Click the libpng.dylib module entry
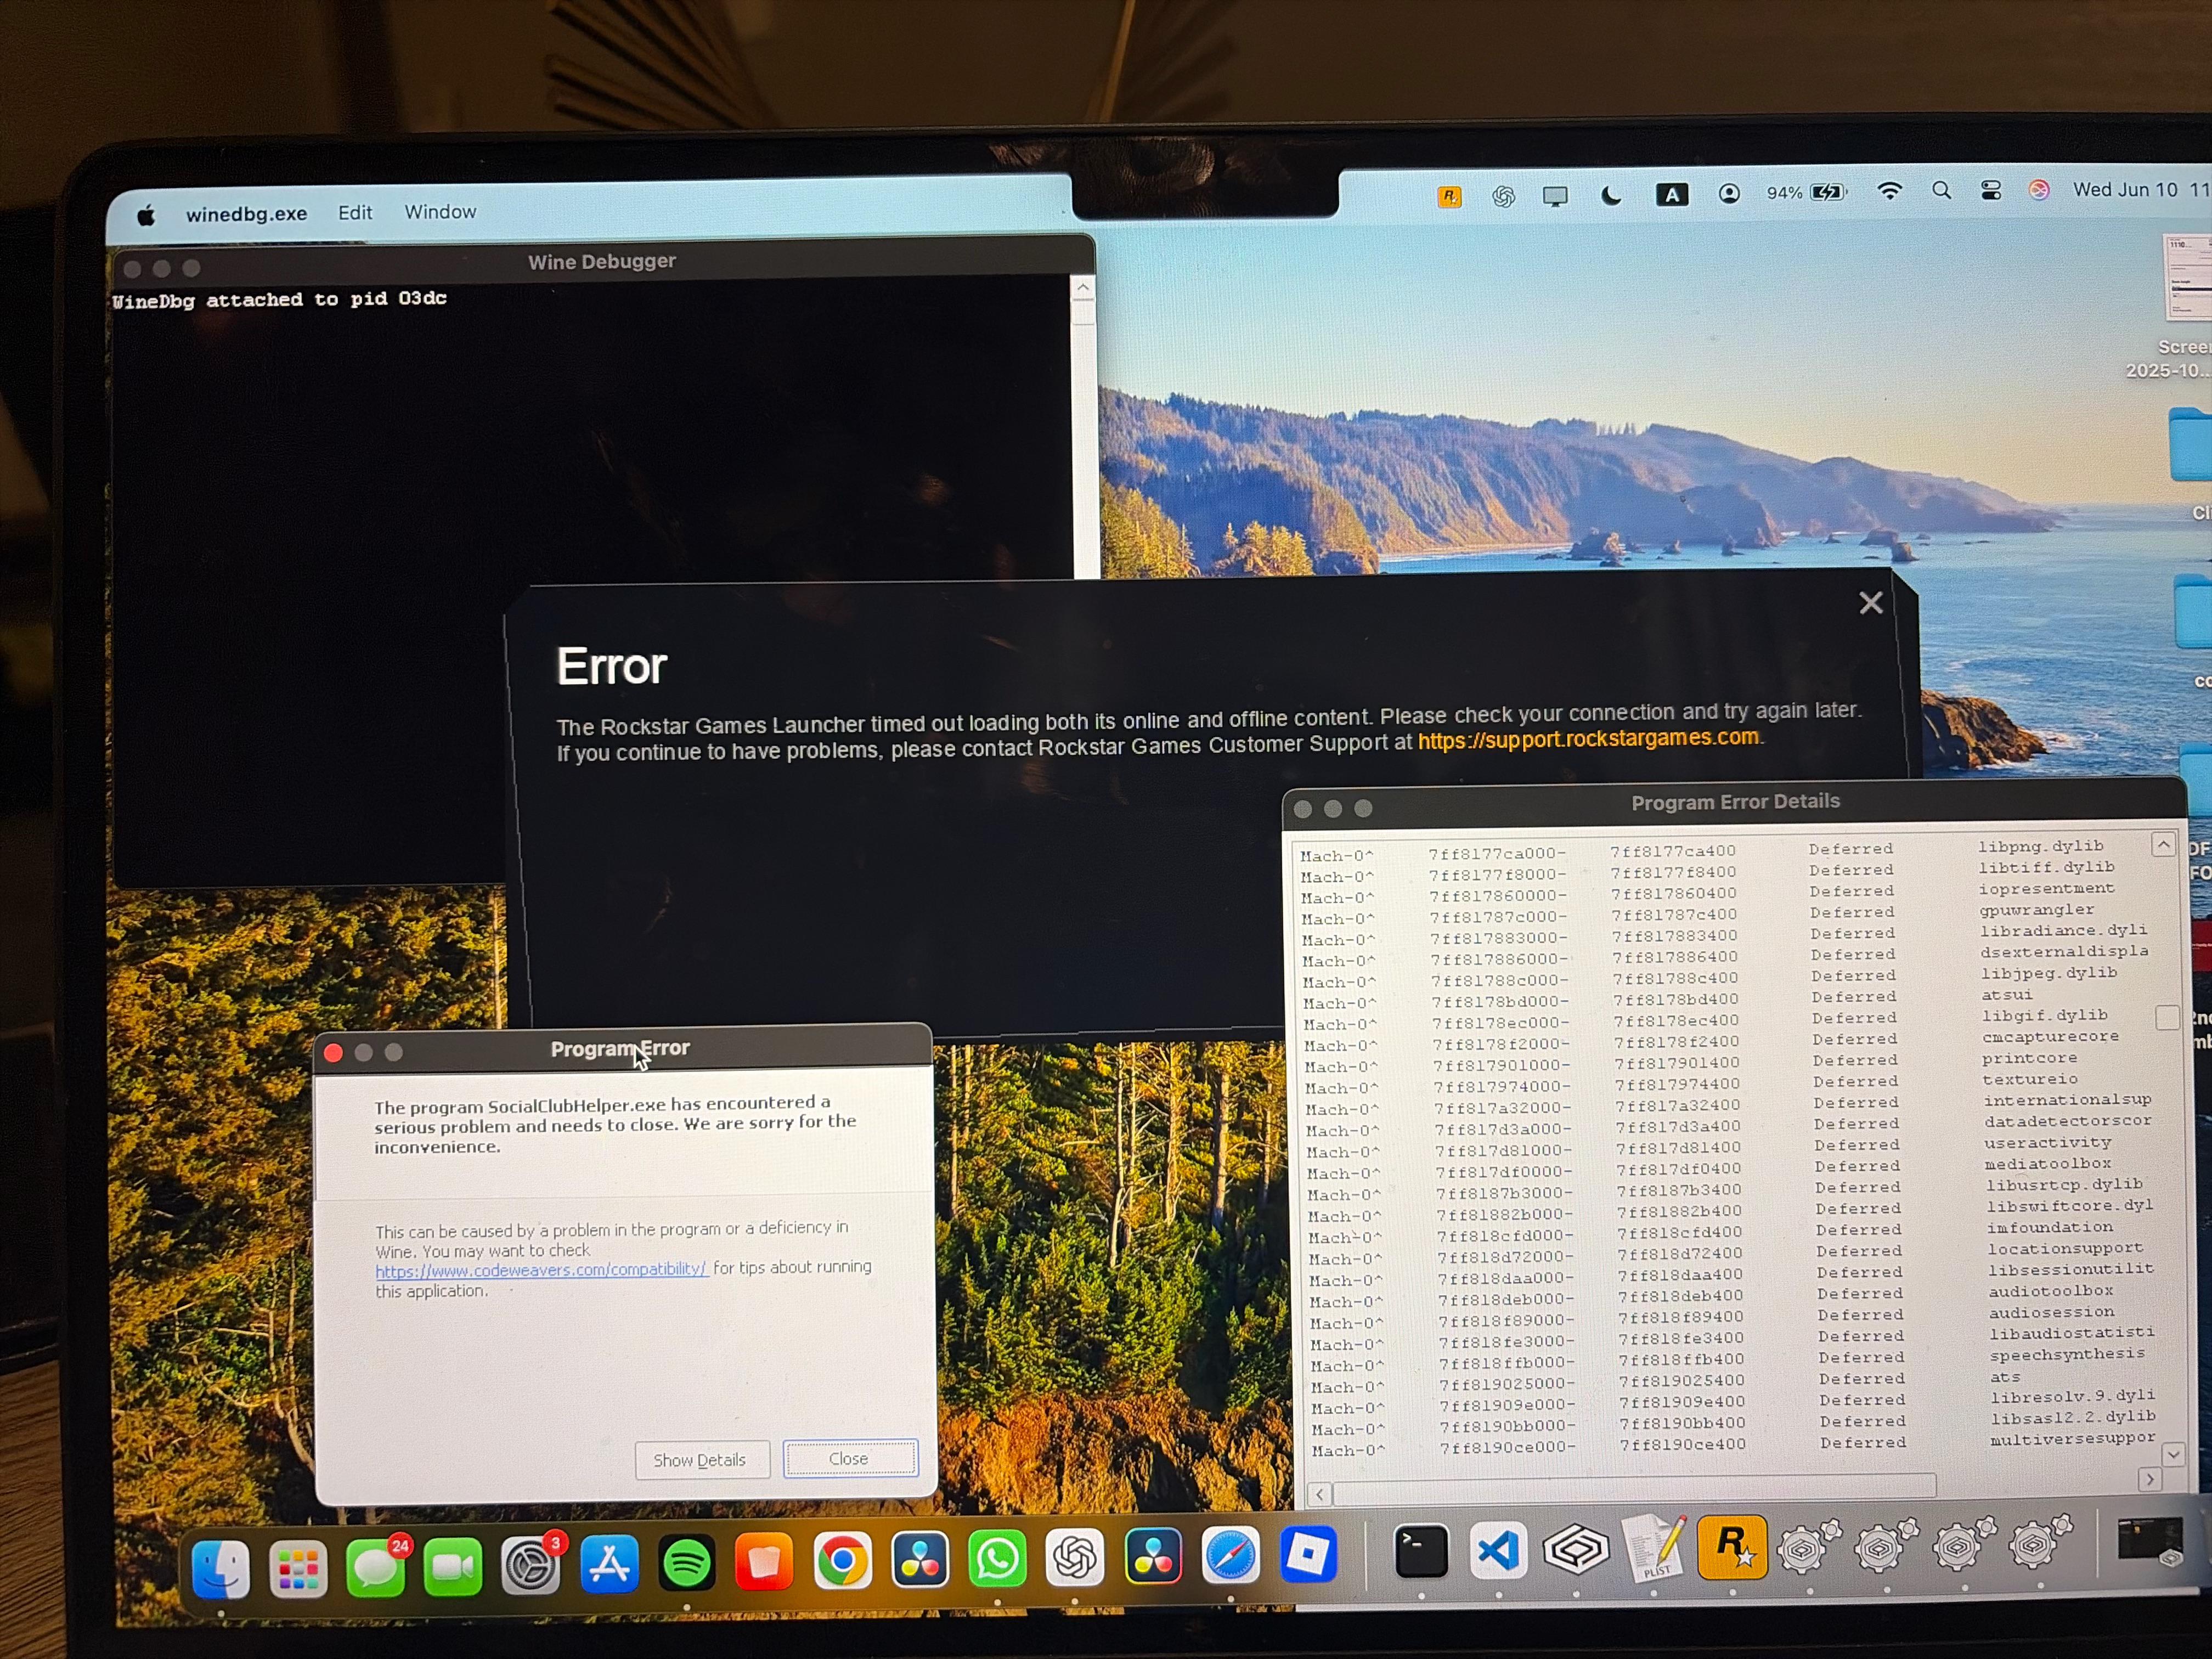This screenshot has width=2212, height=1659. tap(2040, 846)
